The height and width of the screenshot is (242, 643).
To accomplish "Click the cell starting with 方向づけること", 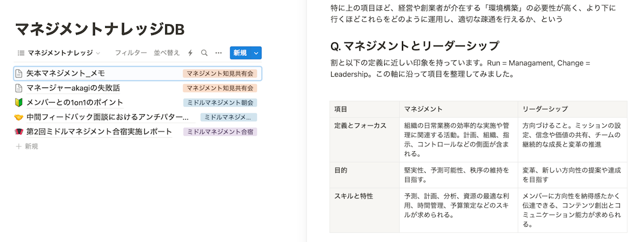I will tap(573, 140).
